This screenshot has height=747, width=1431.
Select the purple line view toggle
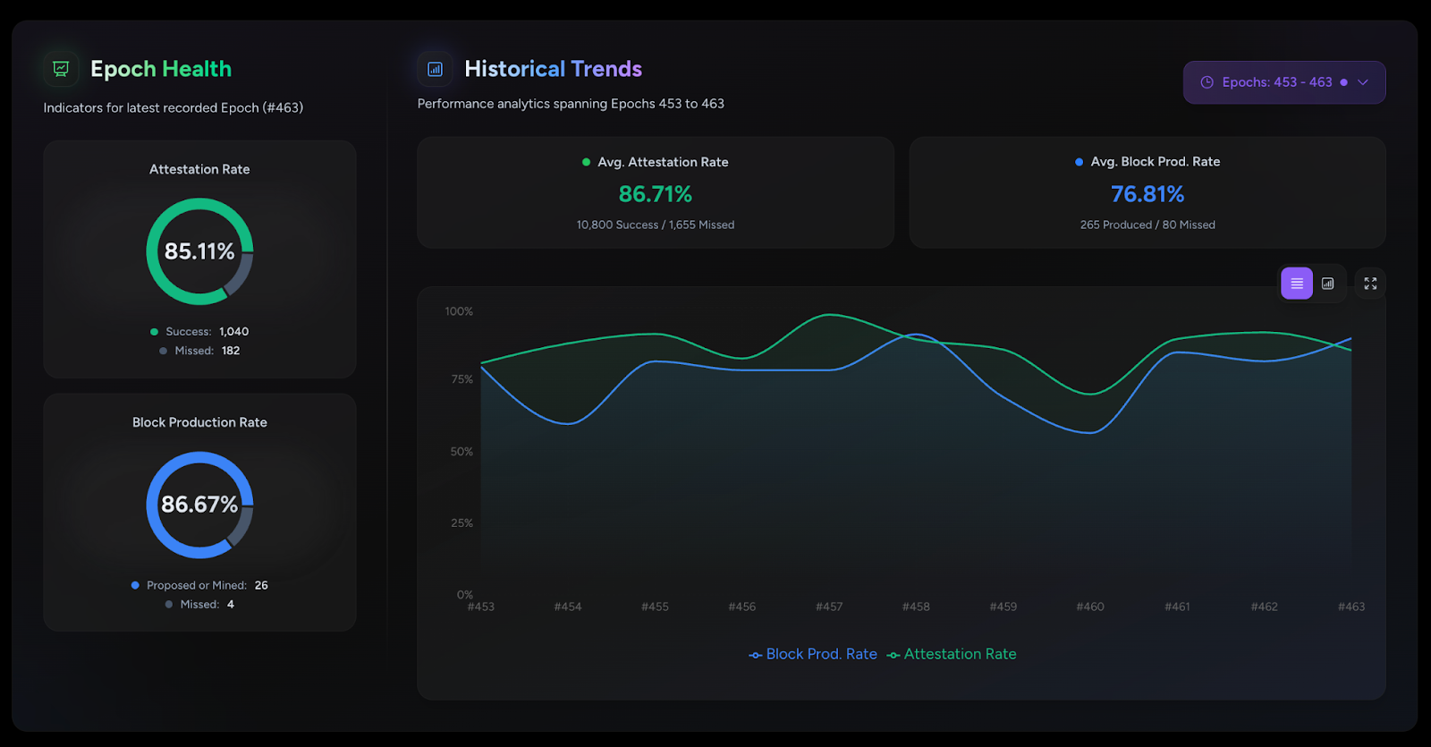(x=1296, y=284)
